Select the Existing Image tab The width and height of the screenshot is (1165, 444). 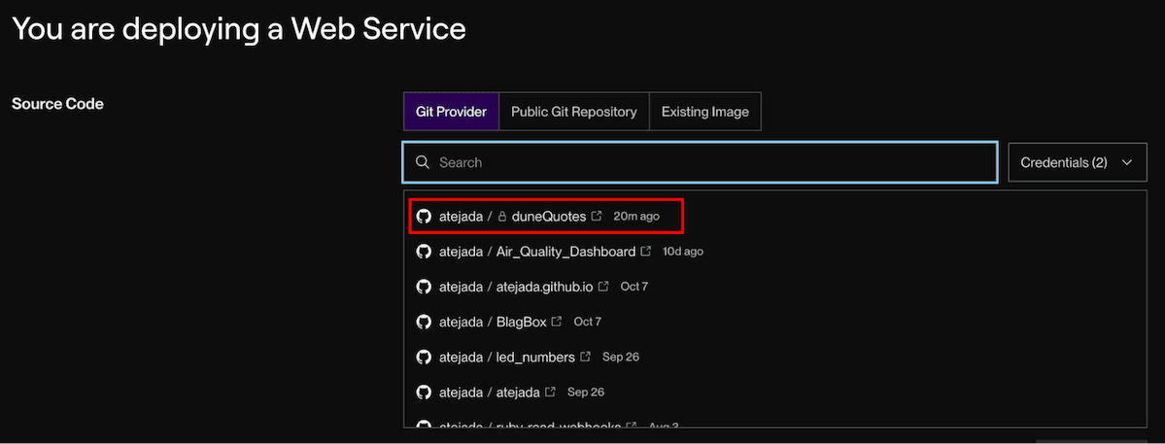click(704, 112)
